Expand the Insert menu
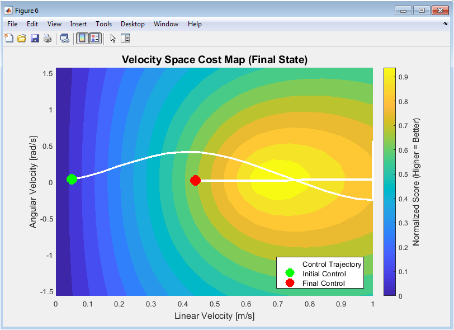The height and width of the screenshot is (330, 454). [x=78, y=24]
